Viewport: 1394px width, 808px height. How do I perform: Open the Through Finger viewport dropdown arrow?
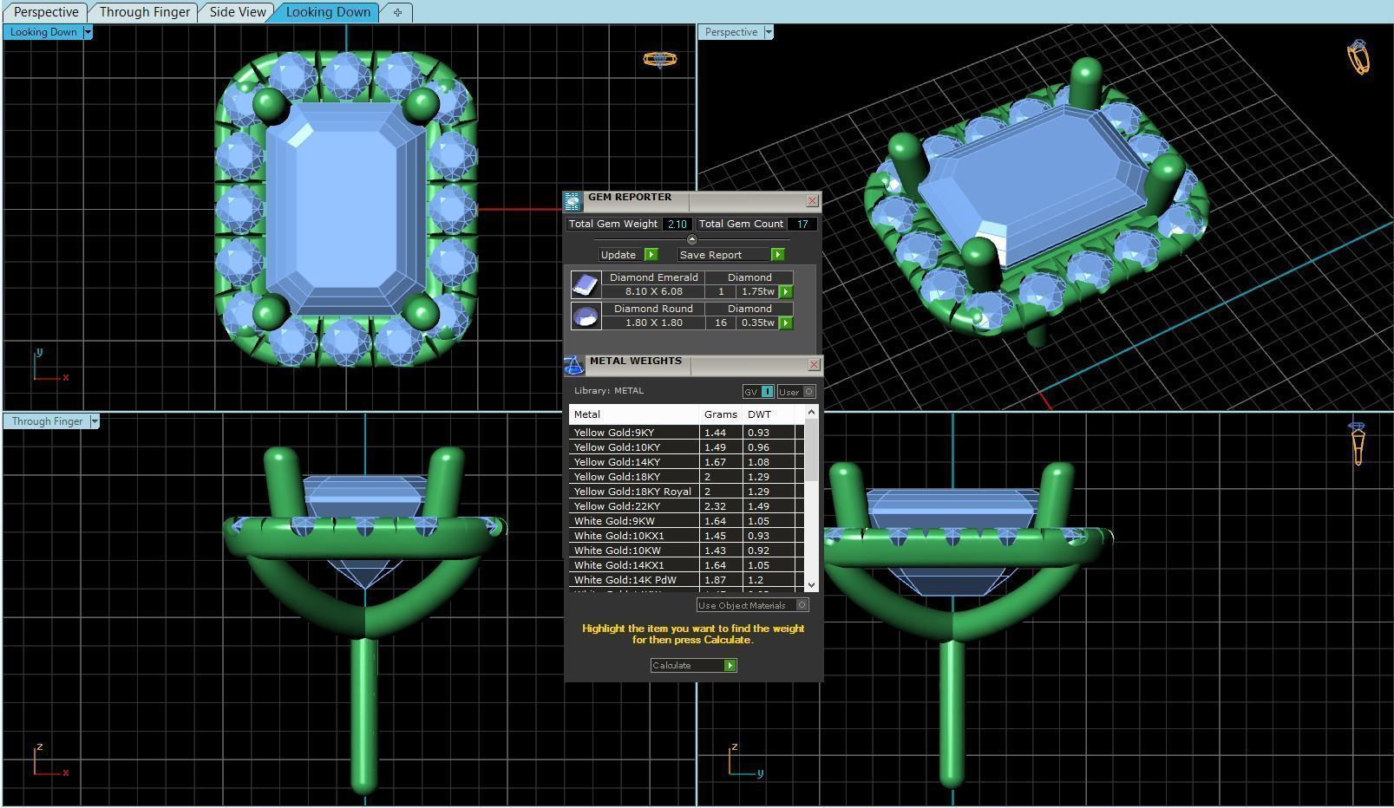[x=95, y=421]
